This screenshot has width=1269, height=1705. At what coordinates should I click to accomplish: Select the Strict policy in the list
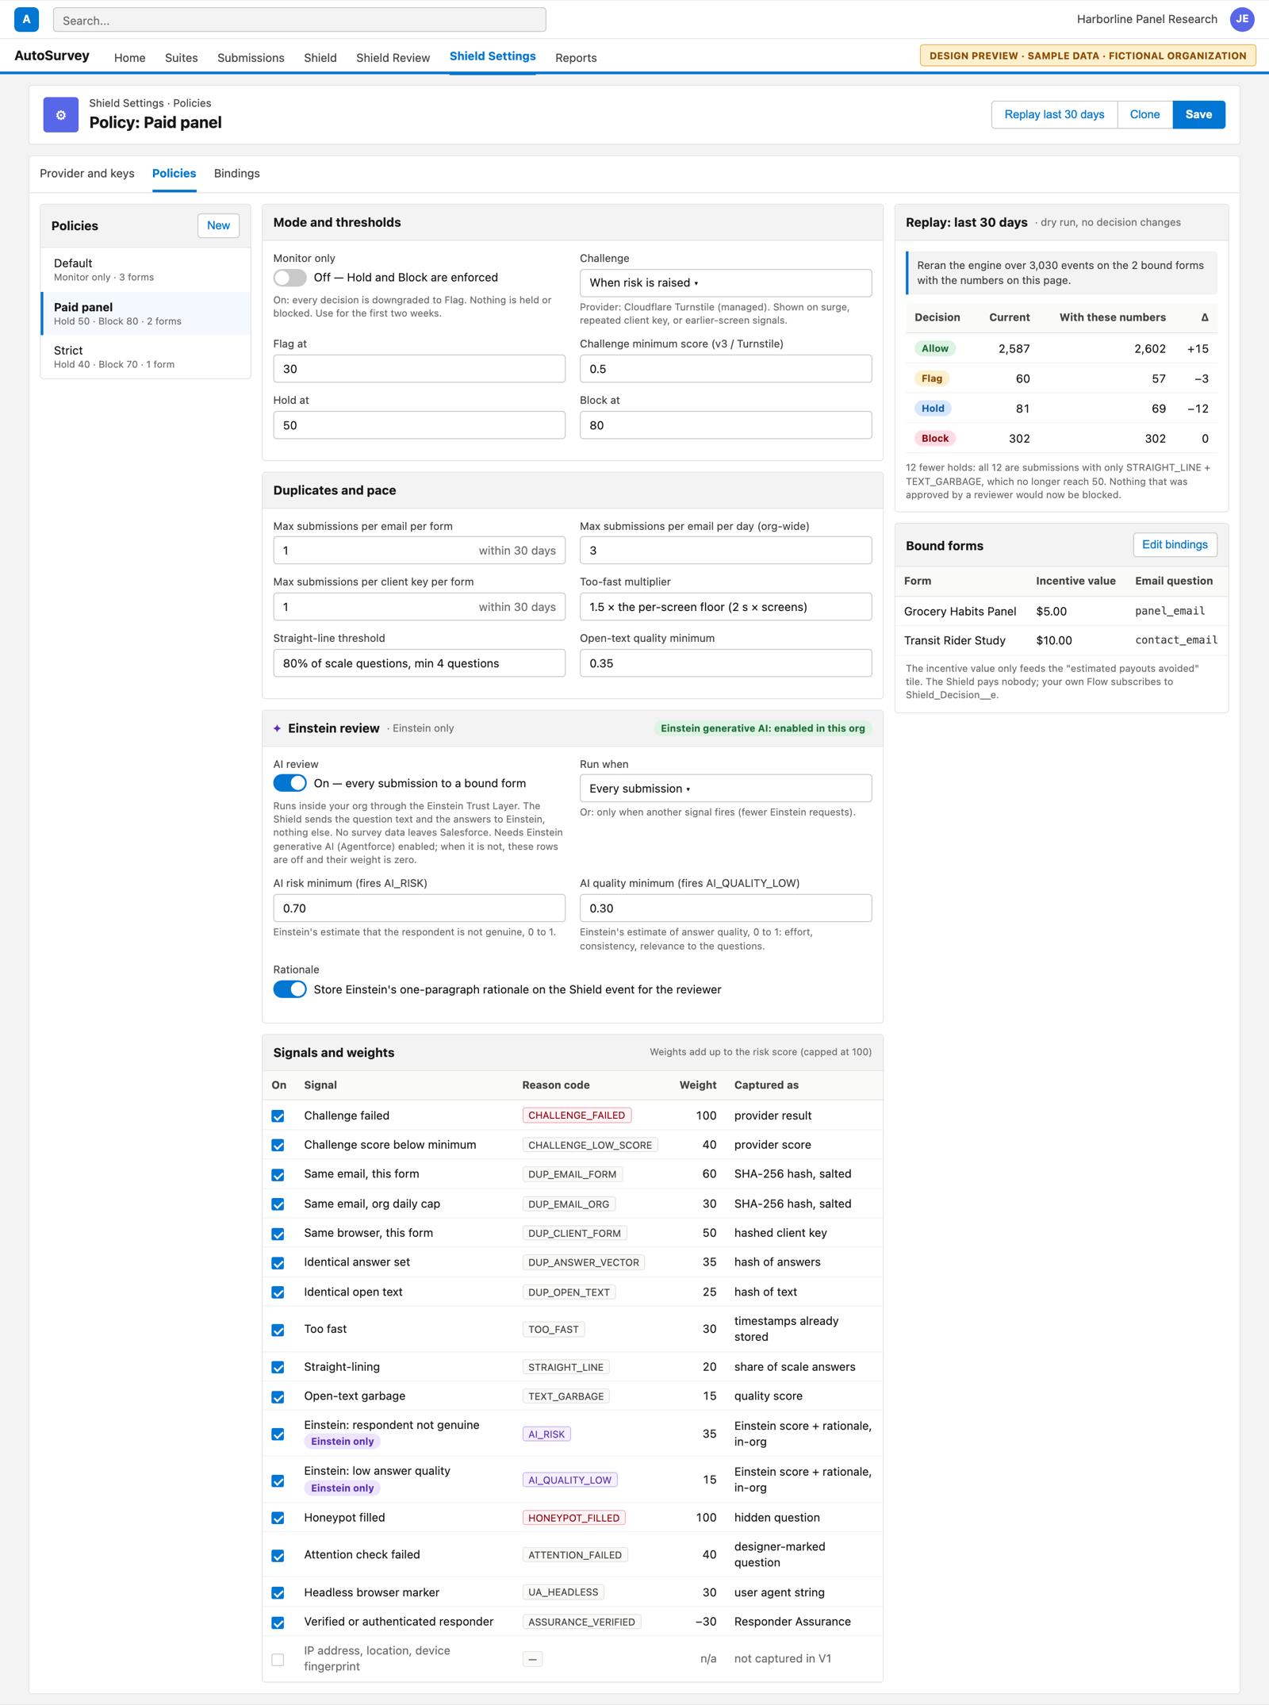[x=145, y=357]
